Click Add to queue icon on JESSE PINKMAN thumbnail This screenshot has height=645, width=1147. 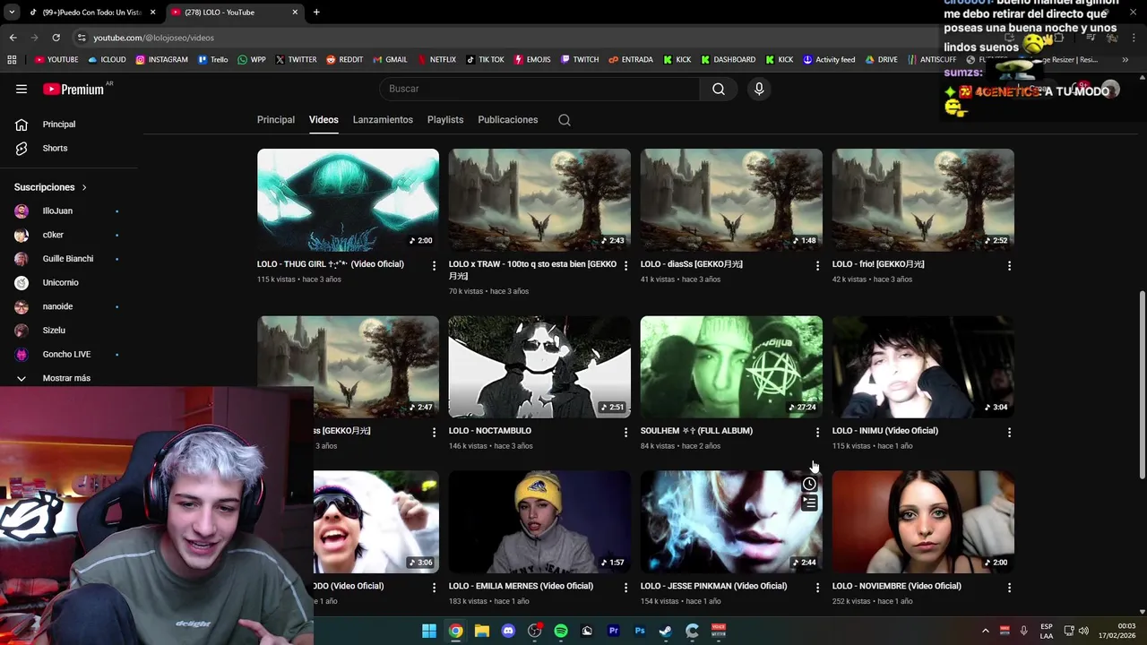(809, 503)
